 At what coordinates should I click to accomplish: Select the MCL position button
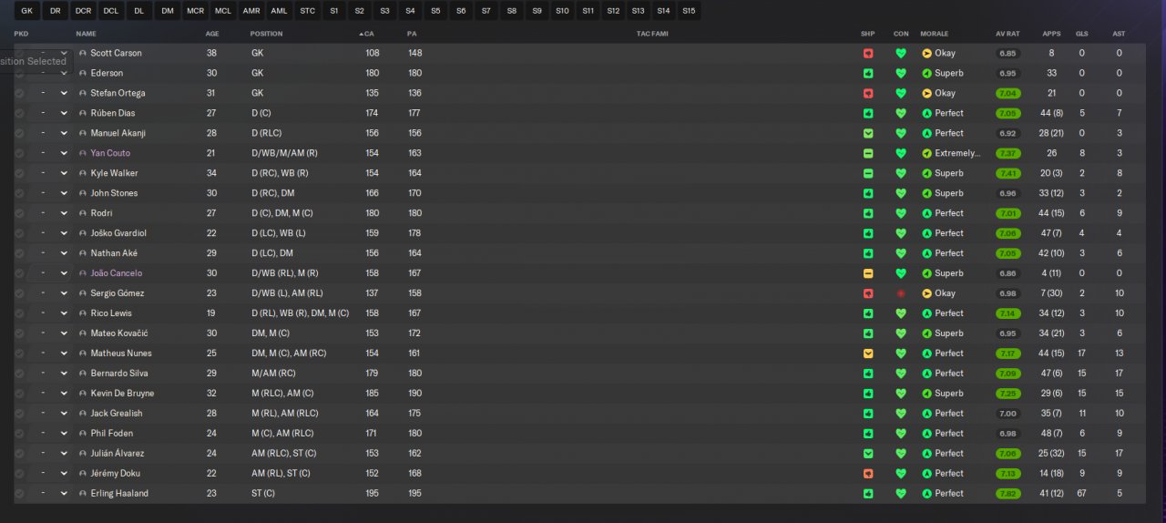[x=223, y=11]
